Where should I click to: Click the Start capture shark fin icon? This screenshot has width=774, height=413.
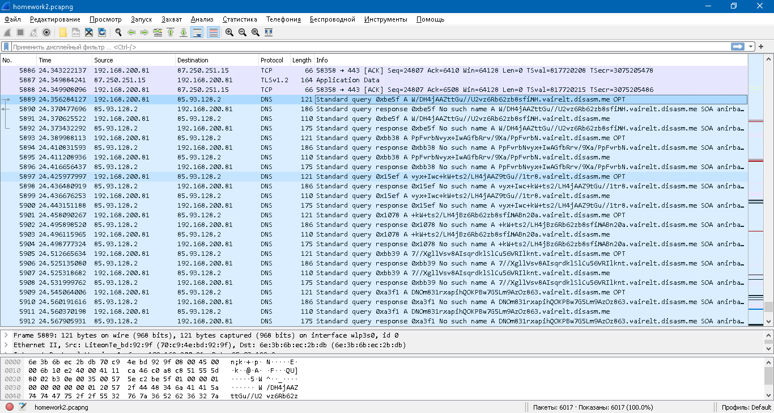7,32
